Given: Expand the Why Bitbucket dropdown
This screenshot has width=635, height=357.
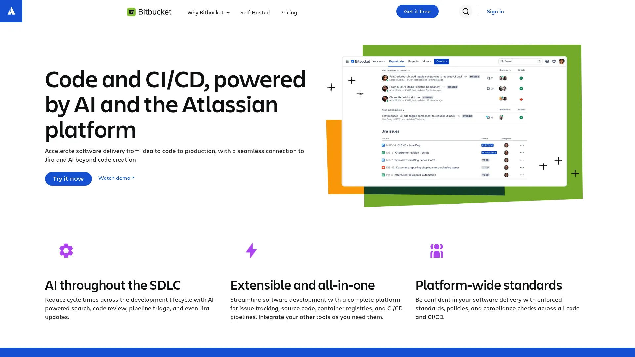Looking at the screenshot, I should 208,12.
